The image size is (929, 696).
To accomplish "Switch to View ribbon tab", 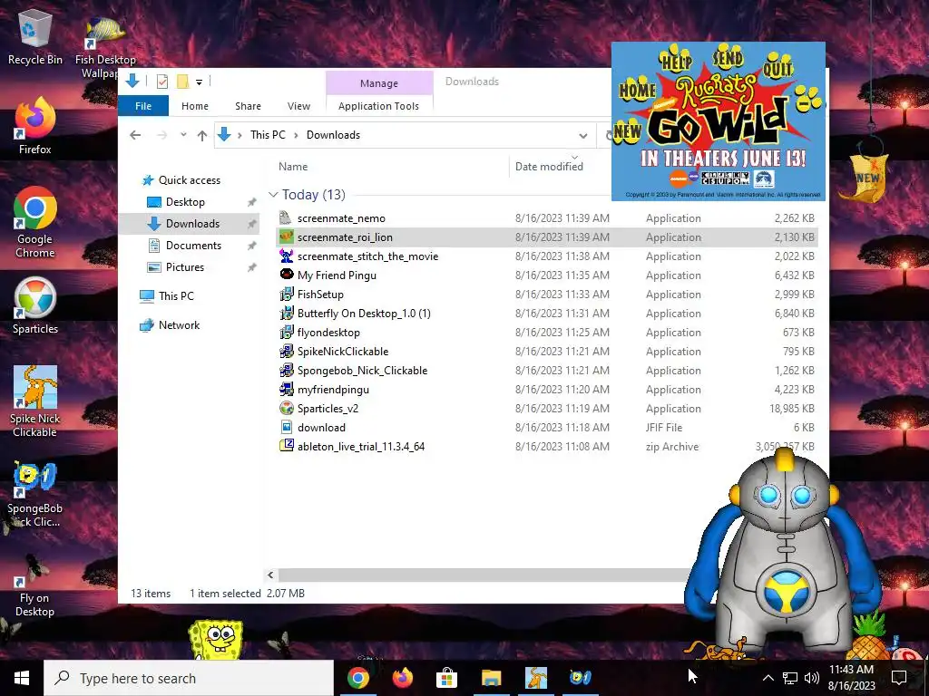I will click(x=298, y=106).
